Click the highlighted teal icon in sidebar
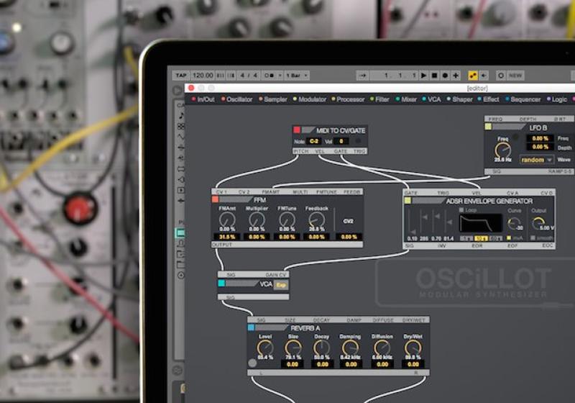Viewport: 575px width, 403px height. point(181,232)
